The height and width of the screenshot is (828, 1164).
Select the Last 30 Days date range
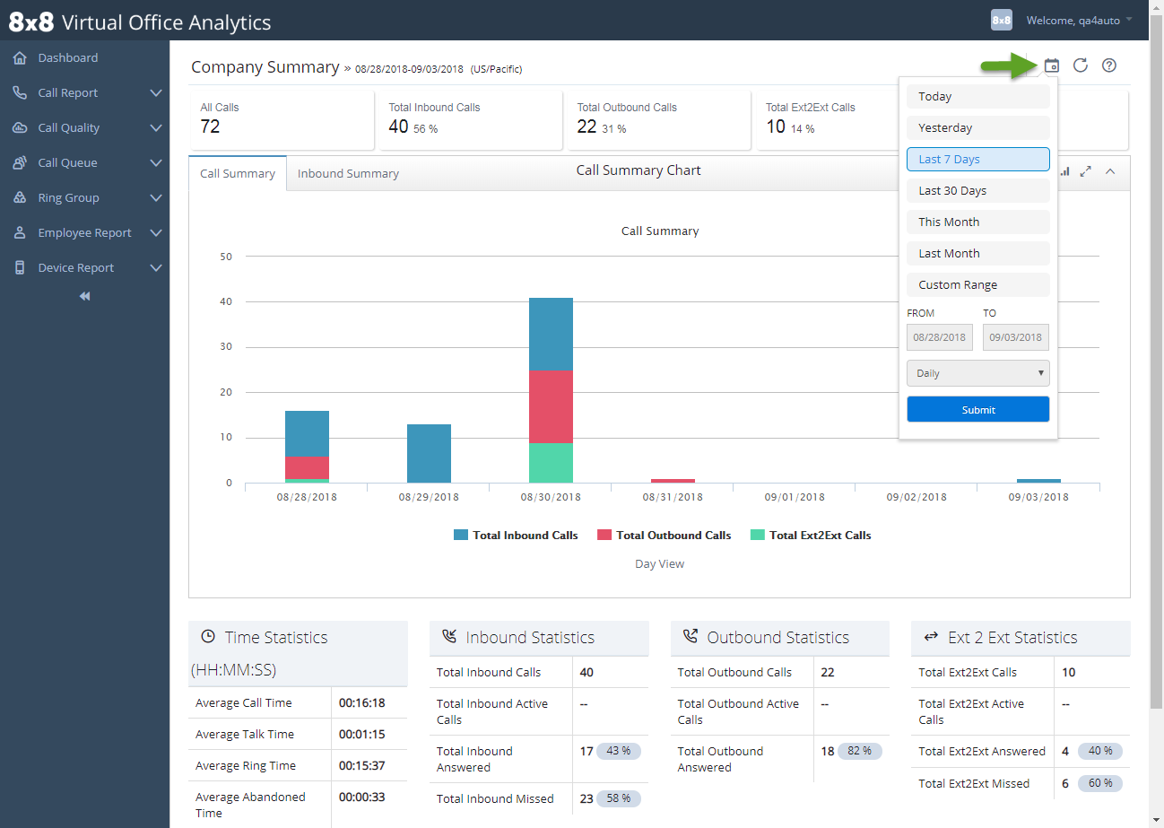[977, 190]
